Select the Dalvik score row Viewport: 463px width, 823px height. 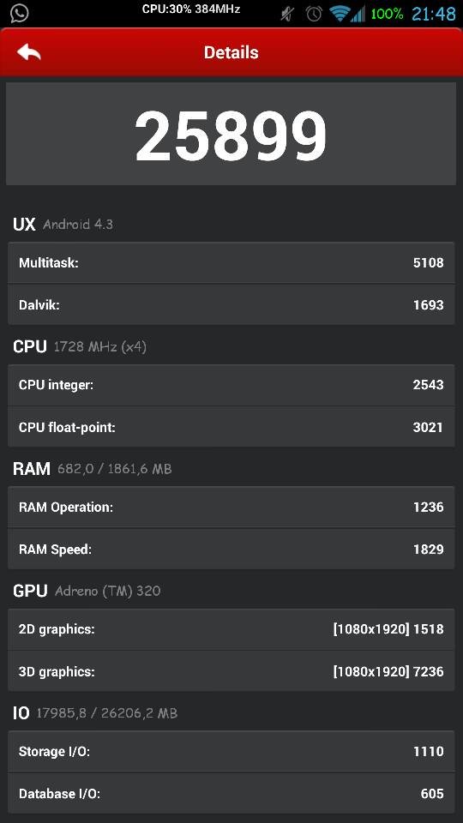[231, 304]
